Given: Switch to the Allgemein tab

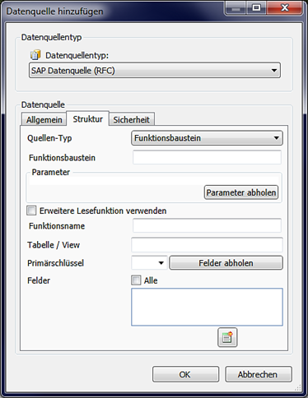Looking at the screenshot, I should click(44, 119).
